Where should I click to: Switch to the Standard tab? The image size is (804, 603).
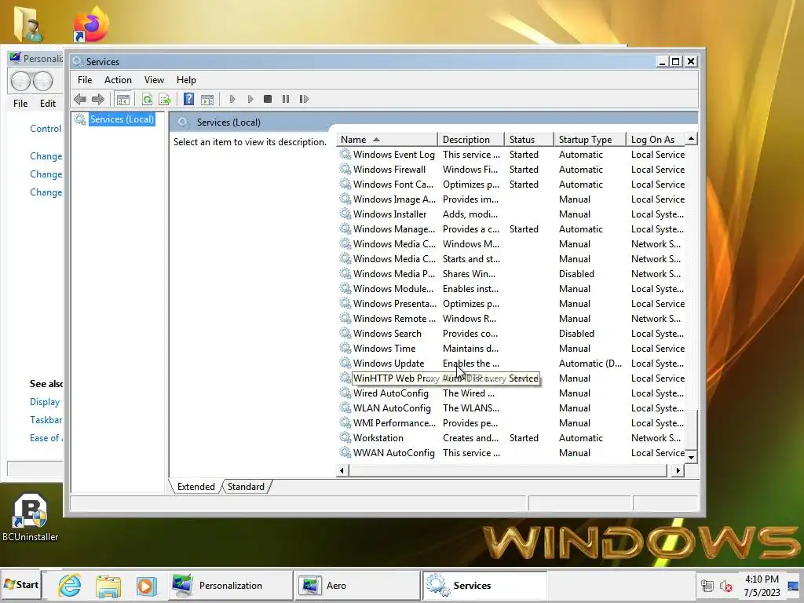click(246, 487)
